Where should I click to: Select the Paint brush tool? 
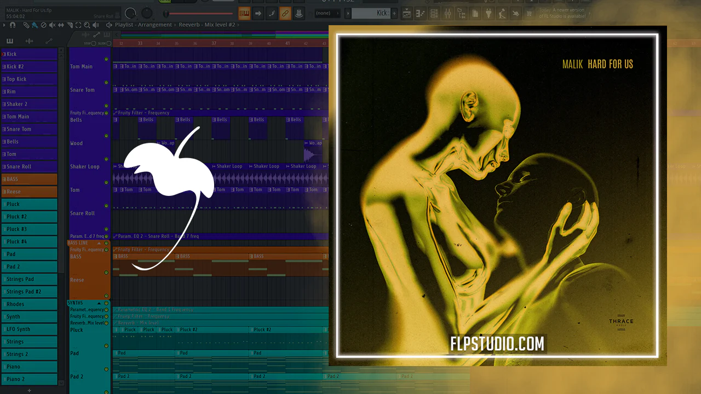point(35,25)
